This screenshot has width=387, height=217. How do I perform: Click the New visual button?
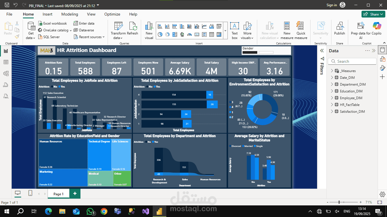click(x=149, y=31)
